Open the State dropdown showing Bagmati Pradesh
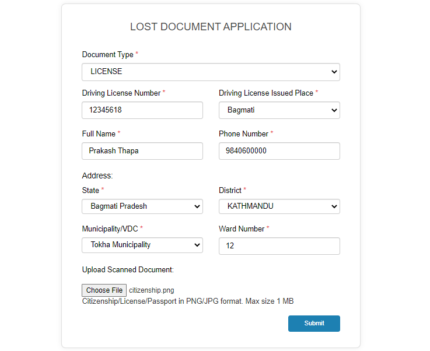Screen dimensions: 430x351 (142, 206)
